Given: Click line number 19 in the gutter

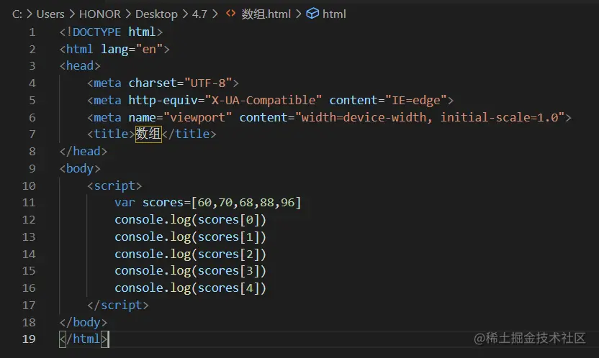Looking at the screenshot, I should 29,339.
